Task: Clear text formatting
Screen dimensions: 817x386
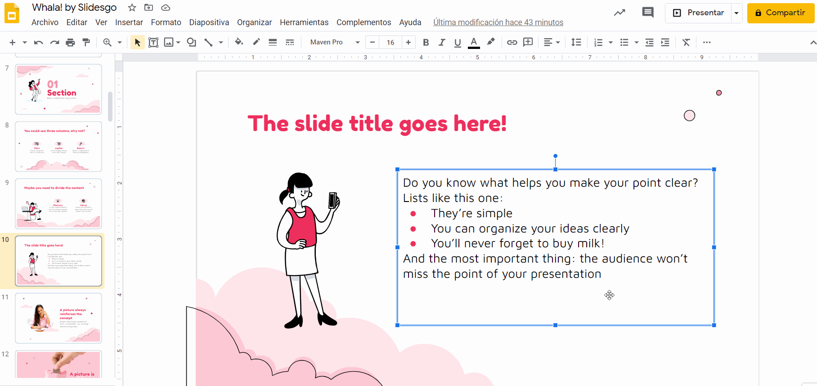Action: (x=686, y=42)
